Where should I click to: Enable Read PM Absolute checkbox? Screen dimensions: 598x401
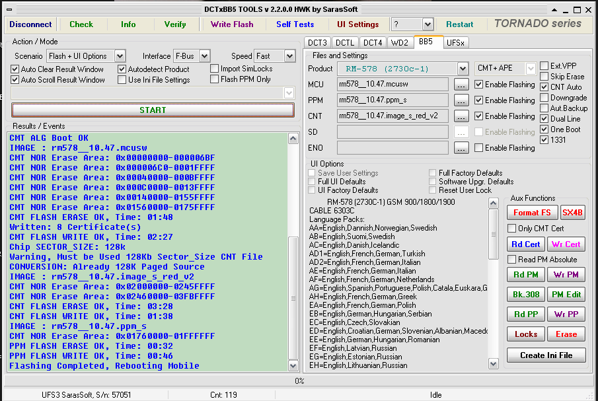coord(512,260)
